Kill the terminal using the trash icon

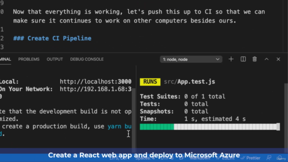click(255, 59)
